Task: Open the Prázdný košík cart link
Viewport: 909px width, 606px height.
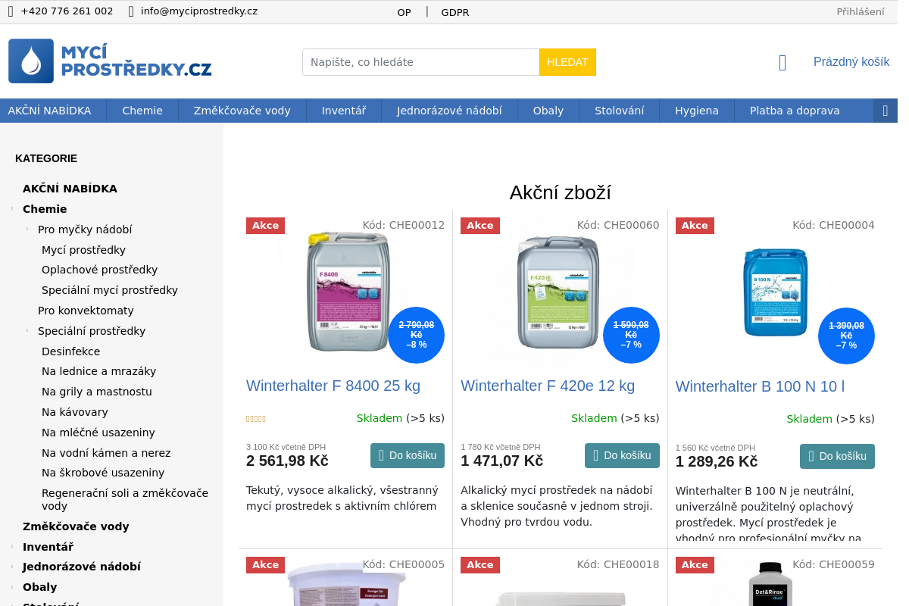Action: [x=851, y=62]
